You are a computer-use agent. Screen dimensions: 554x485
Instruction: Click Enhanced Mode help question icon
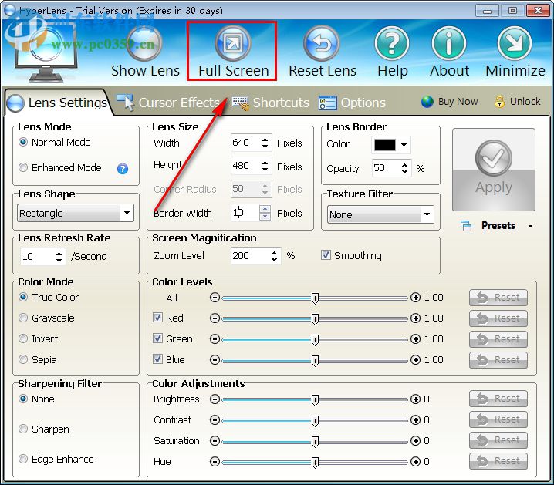click(122, 169)
